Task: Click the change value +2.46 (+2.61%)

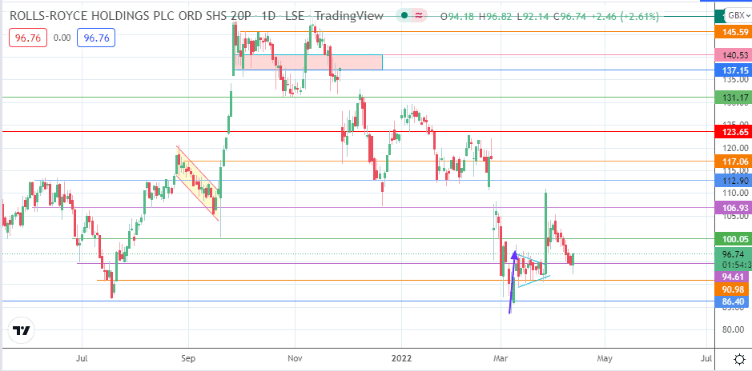Action: pos(625,16)
